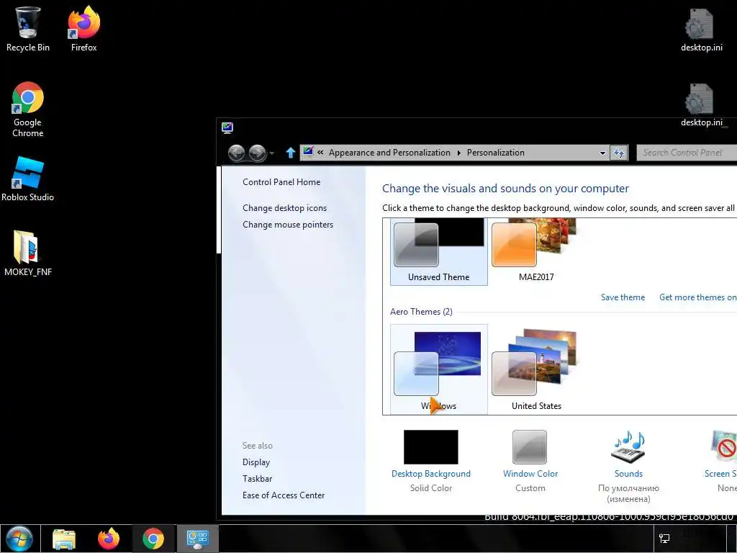The height and width of the screenshot is (553, 737).
Task: Click the address bar location icon
Action: [308, 151]
